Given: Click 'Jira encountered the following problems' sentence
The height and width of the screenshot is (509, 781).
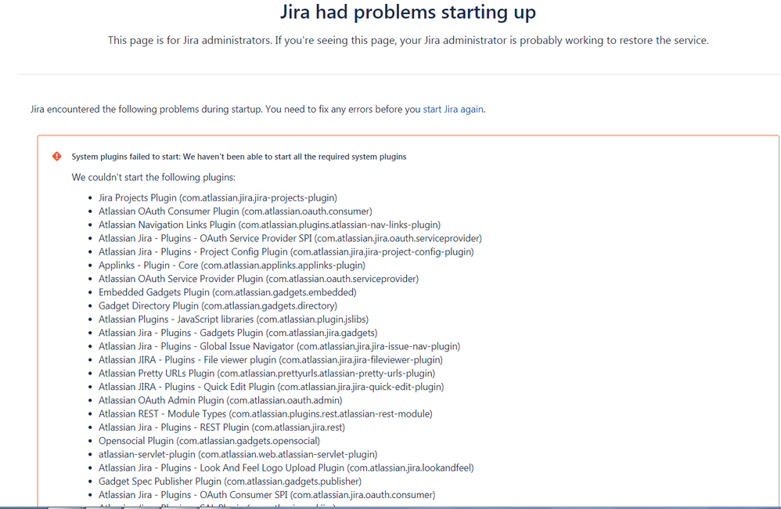Looking at the screenshot, I should (x=257, y=109).
